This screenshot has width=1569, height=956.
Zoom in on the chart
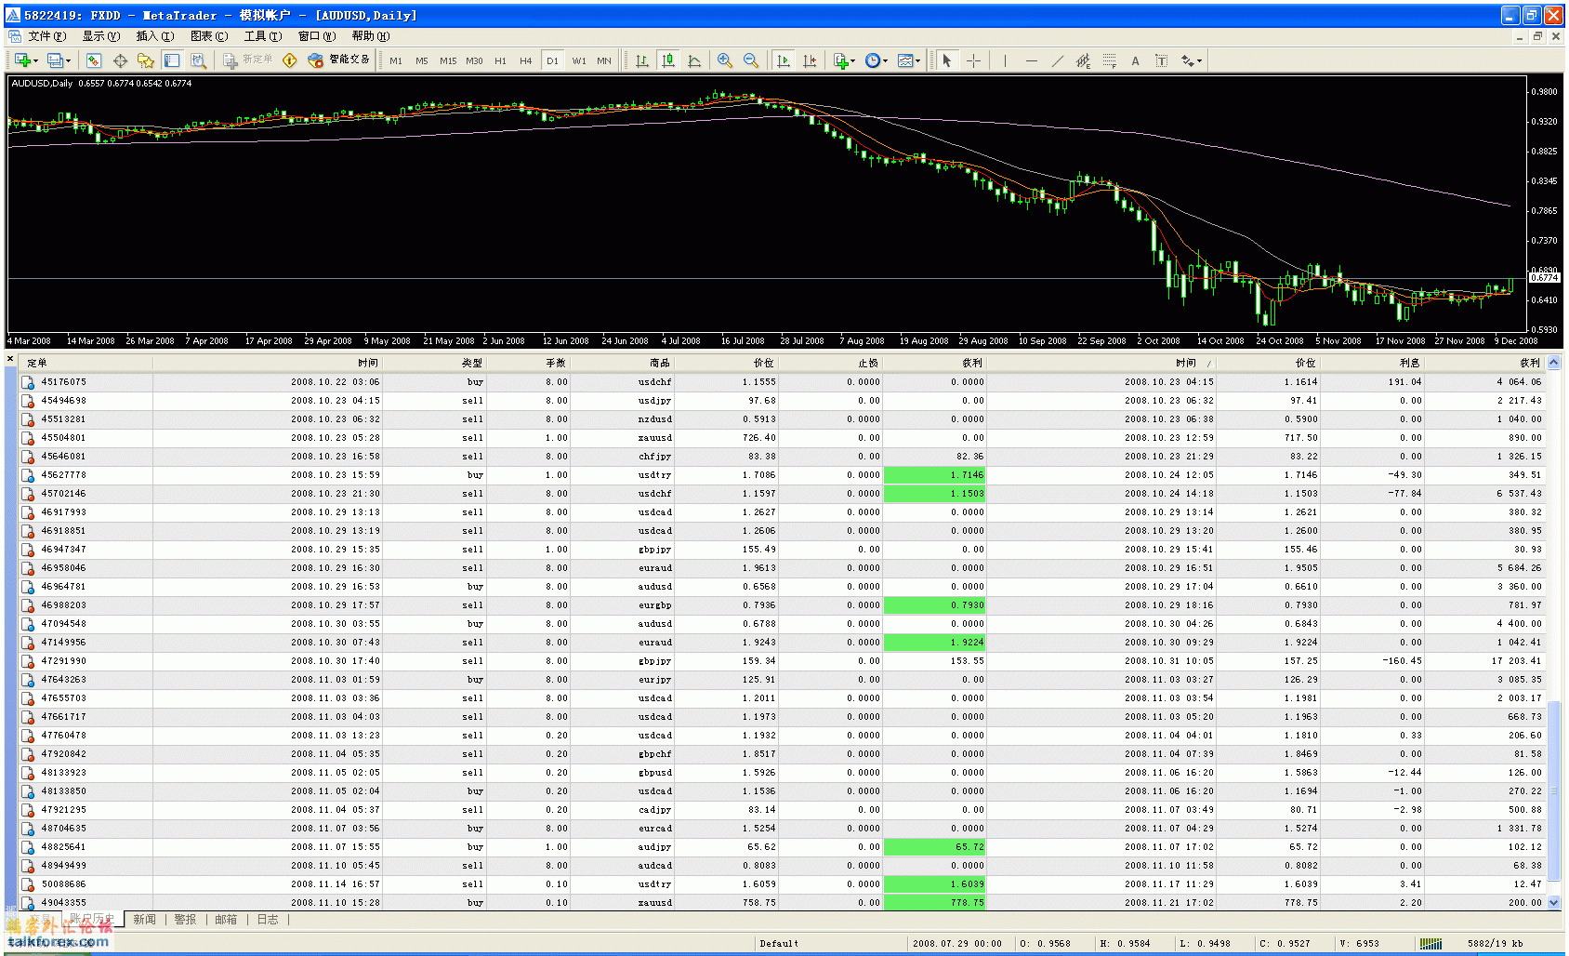pos(725,60)
